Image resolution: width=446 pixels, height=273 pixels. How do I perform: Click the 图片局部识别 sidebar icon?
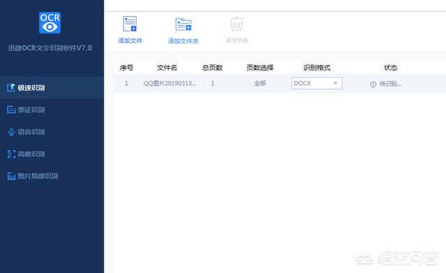click(11, 176)
